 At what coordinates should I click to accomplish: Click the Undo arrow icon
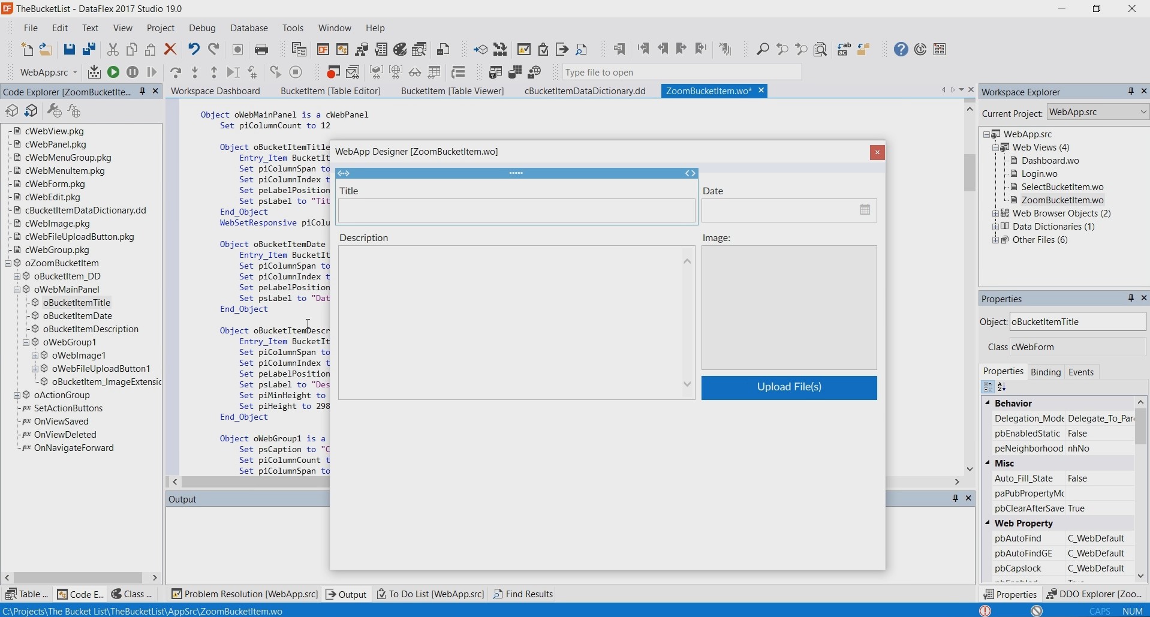194,50
